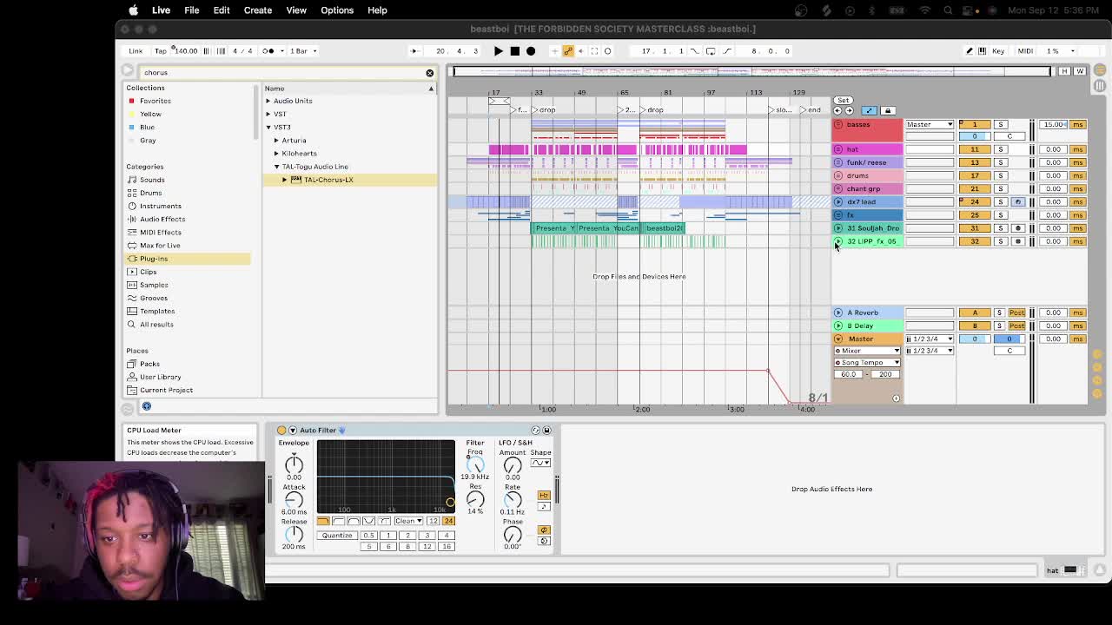Select the Morph filter type

[384, 521]
